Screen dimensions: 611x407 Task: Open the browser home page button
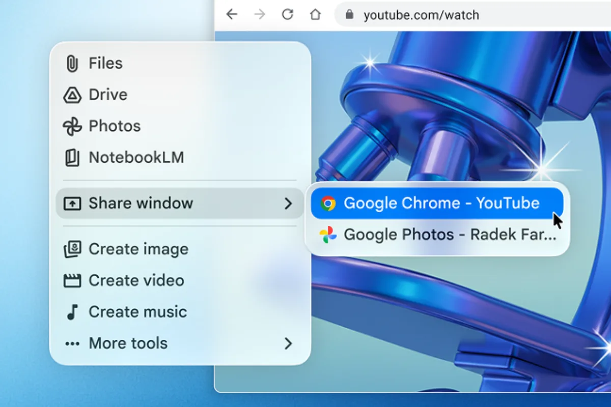316,15
